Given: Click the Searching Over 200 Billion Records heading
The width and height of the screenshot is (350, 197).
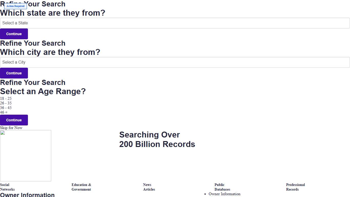Looking at the screenshot, I should point(157,140).
